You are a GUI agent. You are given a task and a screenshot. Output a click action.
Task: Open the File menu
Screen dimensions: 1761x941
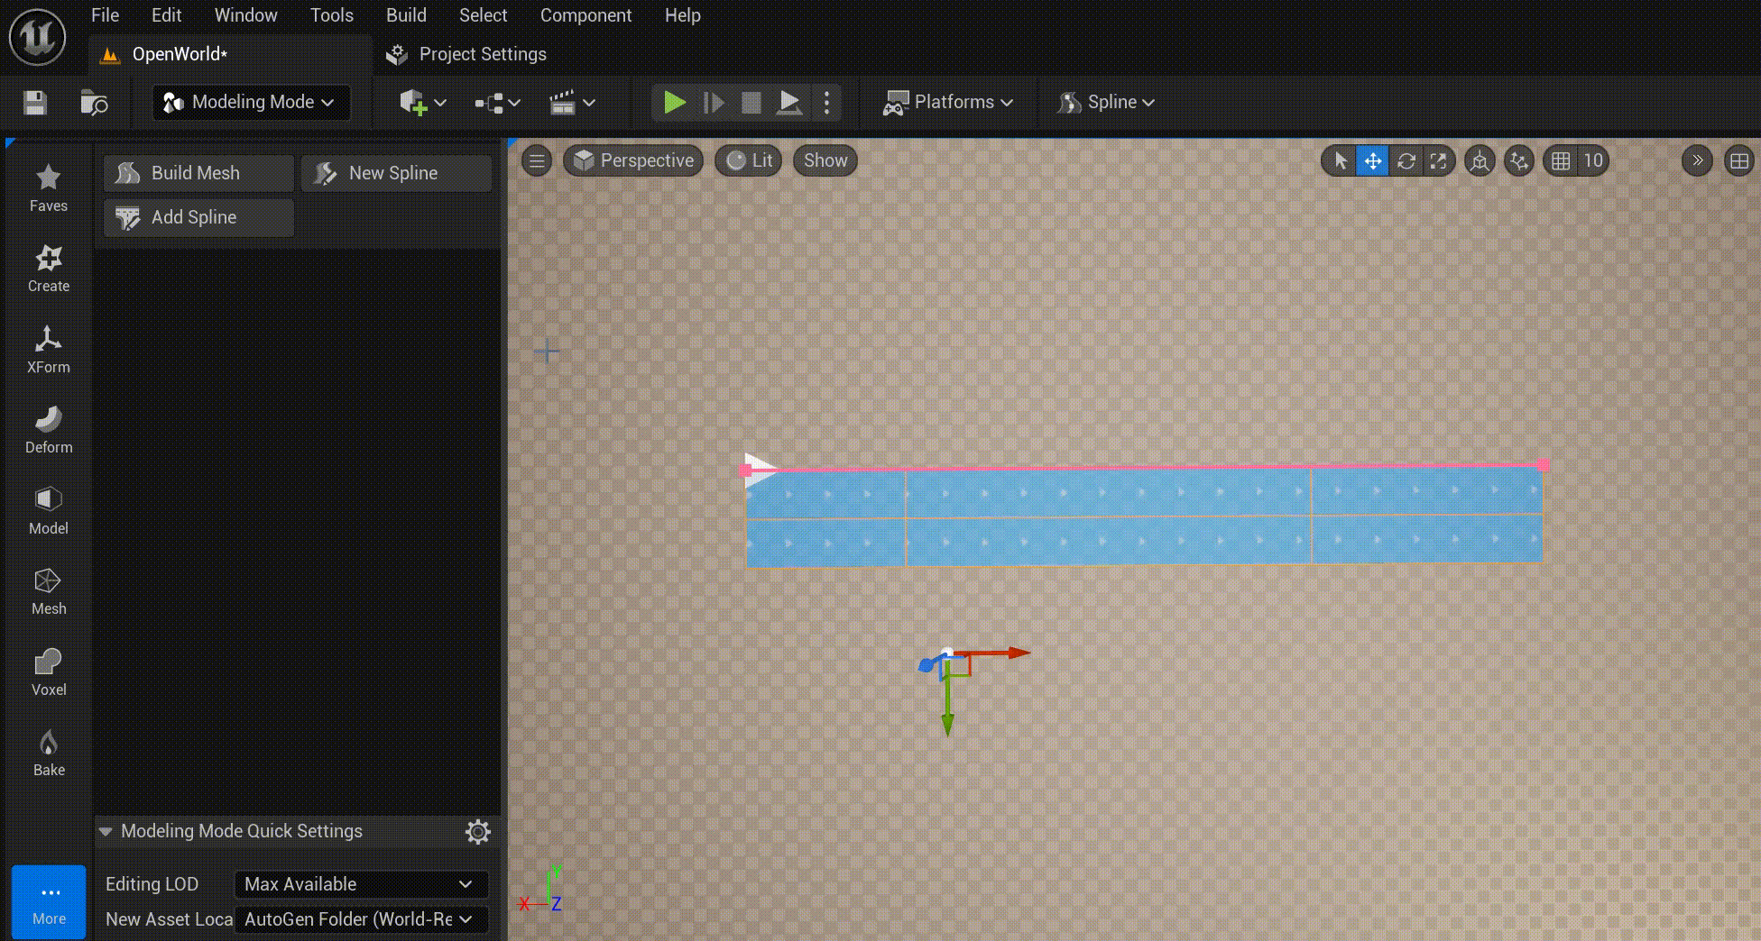(105, 15)
